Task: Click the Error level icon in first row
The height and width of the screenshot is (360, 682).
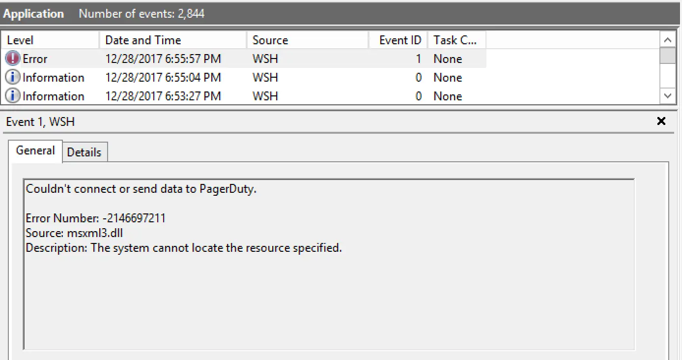Action: (x=12, y=59)
